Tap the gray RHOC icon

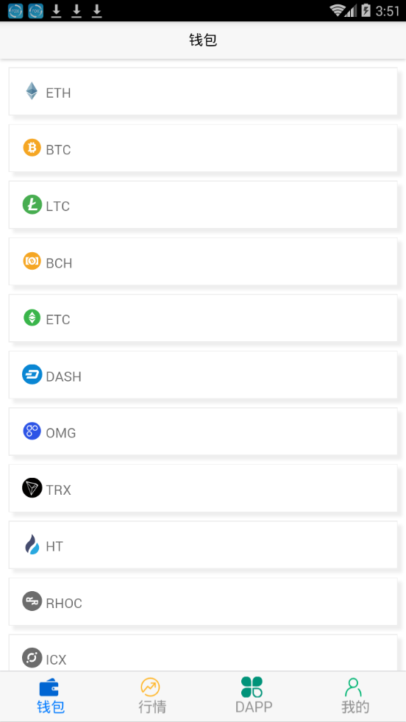pyautogui.click(x=32, y=601)
